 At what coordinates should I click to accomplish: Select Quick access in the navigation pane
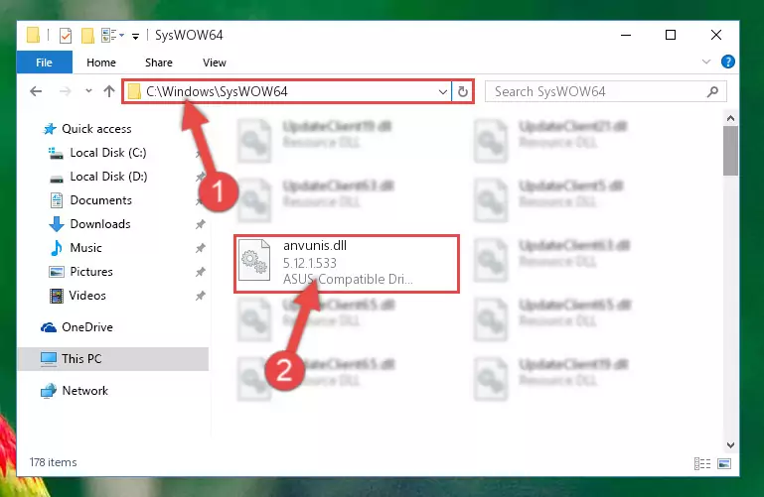96,129
